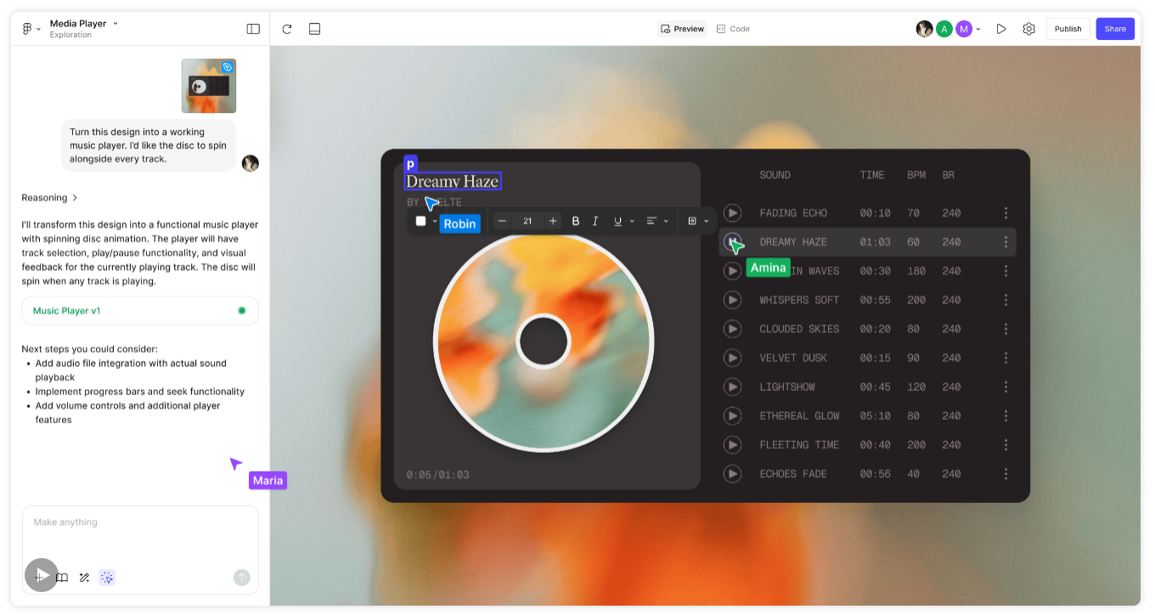Click the SOUND column header
1155x615 pixels.
tap(775, 175)
